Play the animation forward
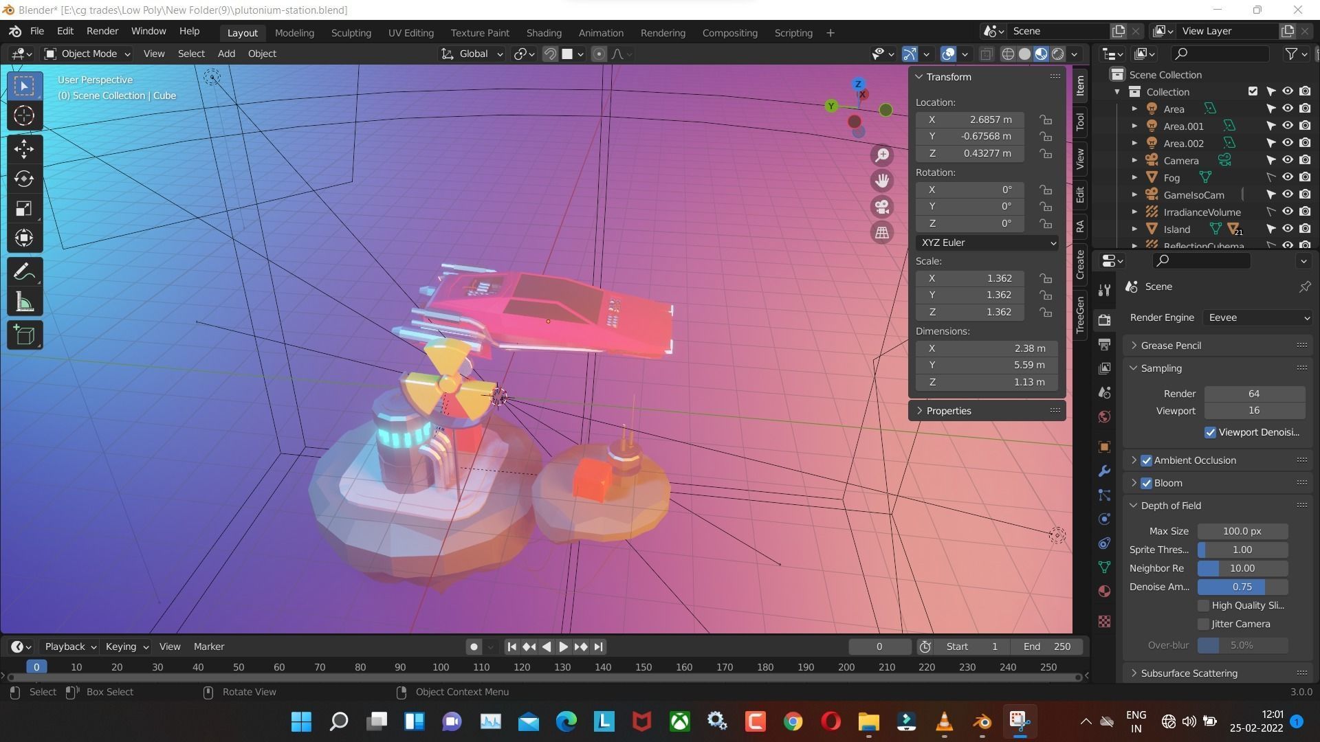Screen dimensions: 1320x742 coord(563,647)
